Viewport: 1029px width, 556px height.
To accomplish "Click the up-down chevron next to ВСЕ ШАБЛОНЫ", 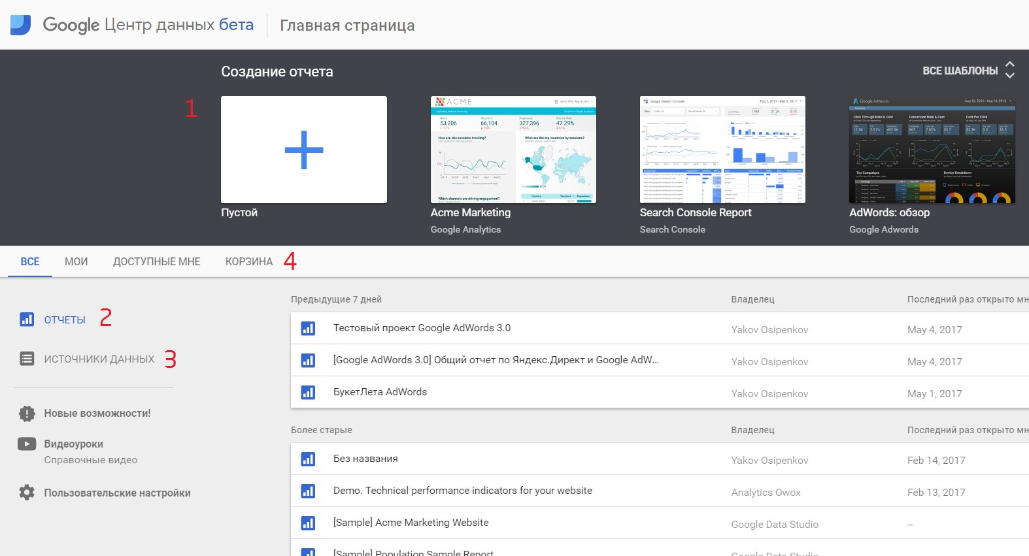I will point(1010,70).
